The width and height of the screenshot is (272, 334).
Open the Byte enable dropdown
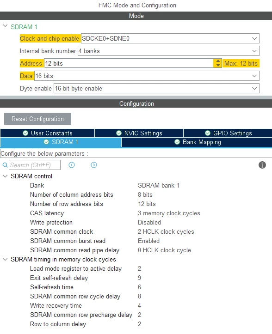[157, 88]
